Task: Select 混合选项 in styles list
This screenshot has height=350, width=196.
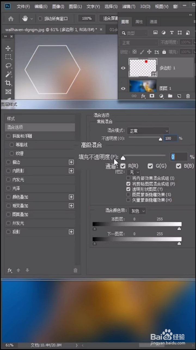Action: [40, 127]
